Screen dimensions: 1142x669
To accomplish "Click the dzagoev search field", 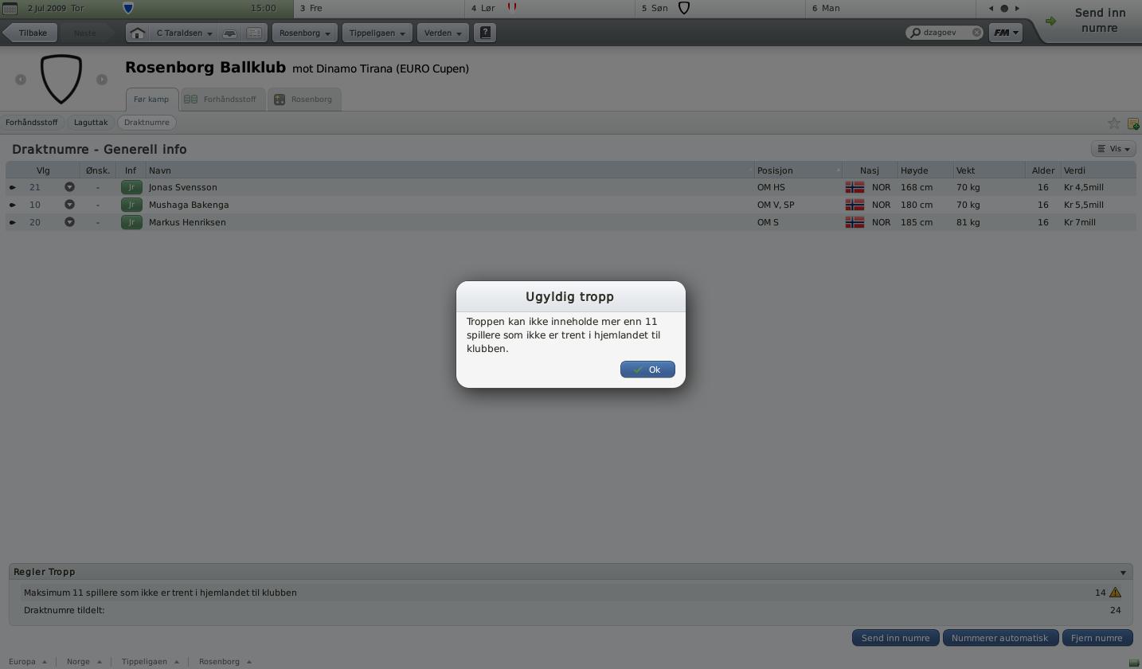I will (944, 33).
